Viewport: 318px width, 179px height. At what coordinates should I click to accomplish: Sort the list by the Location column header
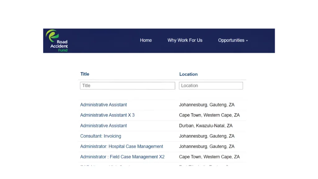[x=188, y=74]
